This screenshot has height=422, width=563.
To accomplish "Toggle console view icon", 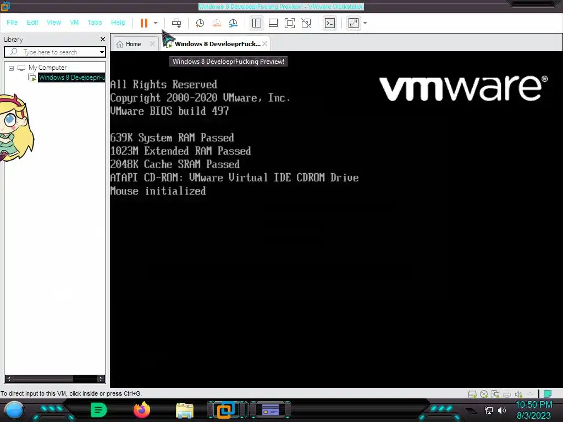I will [330, 23].
